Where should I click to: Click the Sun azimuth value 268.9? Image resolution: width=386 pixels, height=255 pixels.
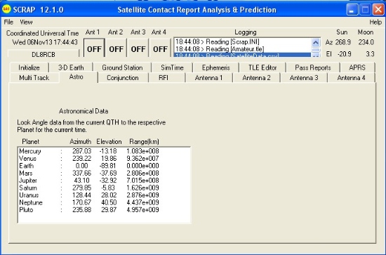(x=343, y=42)
